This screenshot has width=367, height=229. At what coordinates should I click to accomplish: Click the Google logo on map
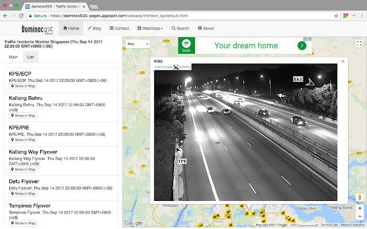(134, 223)
